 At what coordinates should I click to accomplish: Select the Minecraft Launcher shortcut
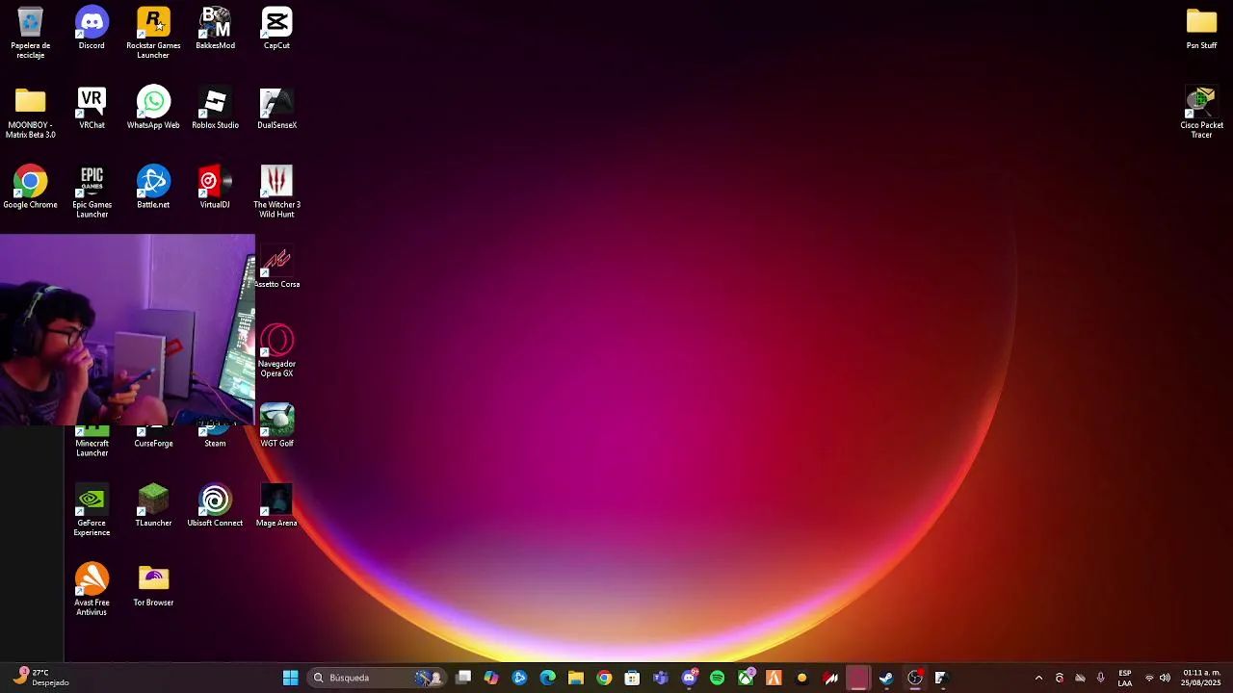[92, 442]
